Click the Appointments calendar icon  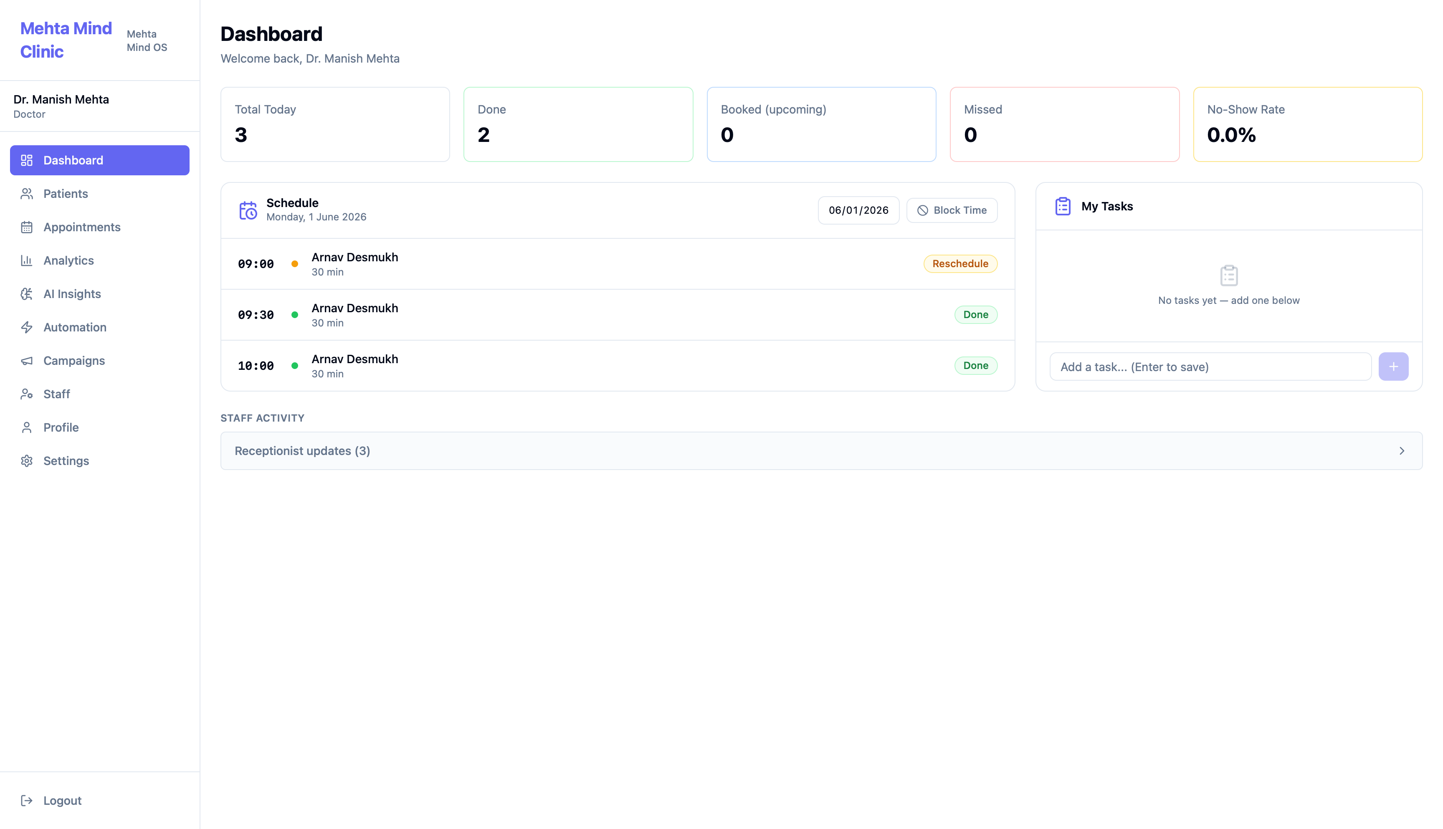[x=27, y=227]
